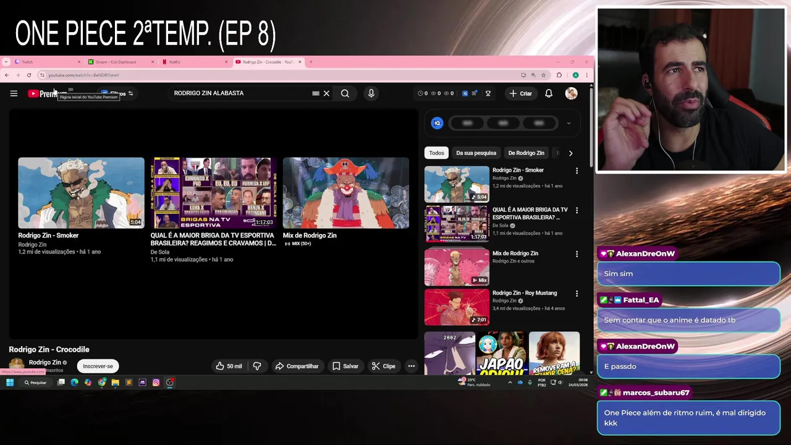Open the account avatar menu in YouTube
This screenshot has width=791, height=445.
coord(571,93)
